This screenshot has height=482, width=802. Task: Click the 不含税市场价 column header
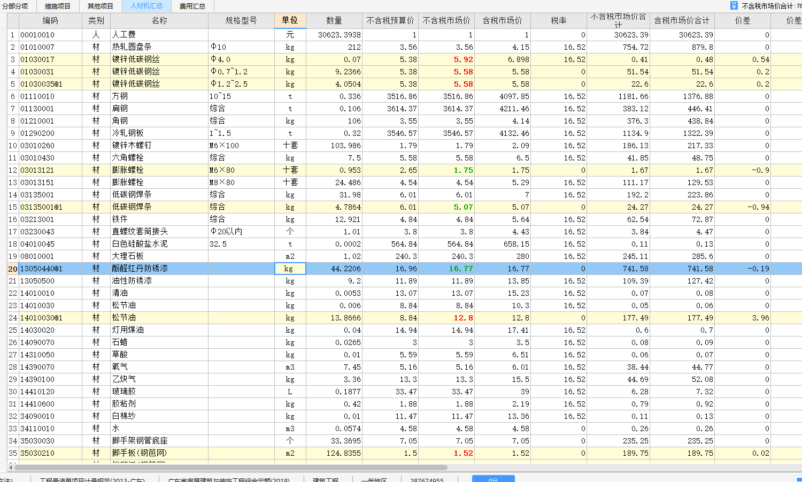pos(446,20)
